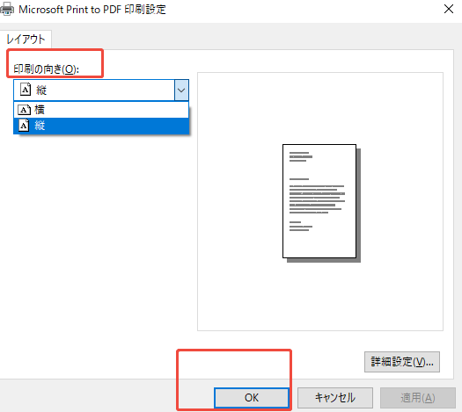The height and width of the screenshot is (412, 462).
Task: Click the address lines atop preview page
Action: (x=301, y=156)
